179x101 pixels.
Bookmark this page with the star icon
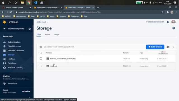click(162, 12)
